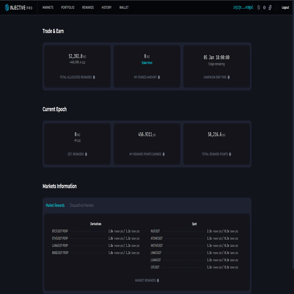Click the 5 days remaining text
This screenshot has width=294, height=294.
[216, 64]
